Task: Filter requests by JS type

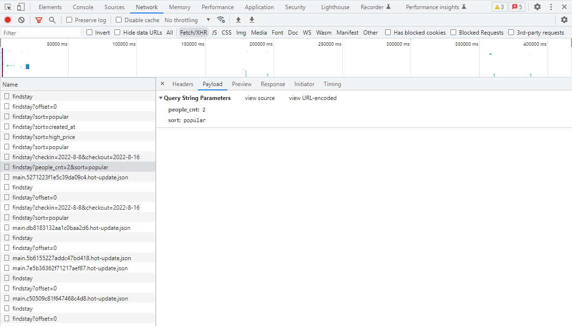Action: tap(214, 33)
